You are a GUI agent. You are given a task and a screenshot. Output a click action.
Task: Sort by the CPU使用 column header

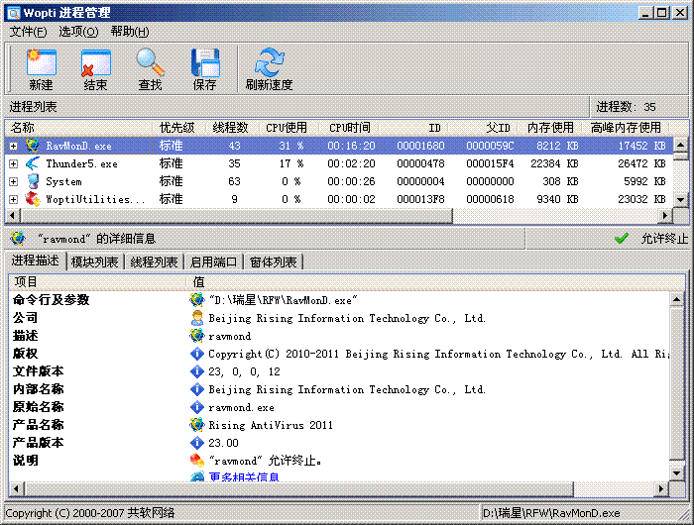click(x=288, y=128)
